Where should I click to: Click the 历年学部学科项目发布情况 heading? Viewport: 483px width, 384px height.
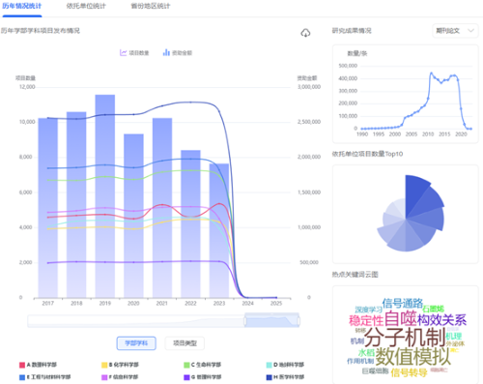point(41,31)
